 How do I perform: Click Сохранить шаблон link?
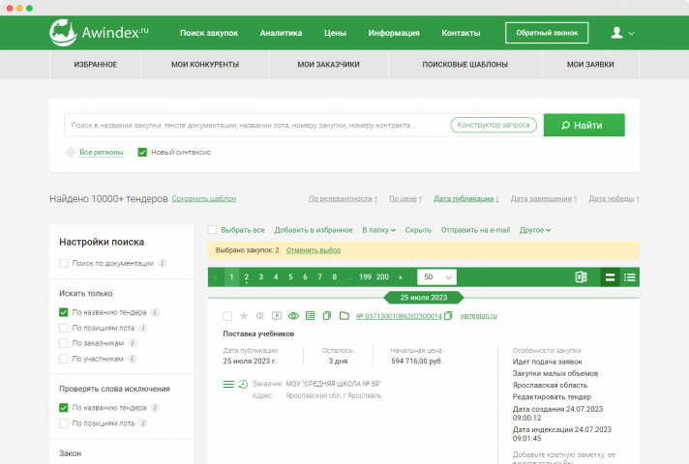(x=204, y=199)
